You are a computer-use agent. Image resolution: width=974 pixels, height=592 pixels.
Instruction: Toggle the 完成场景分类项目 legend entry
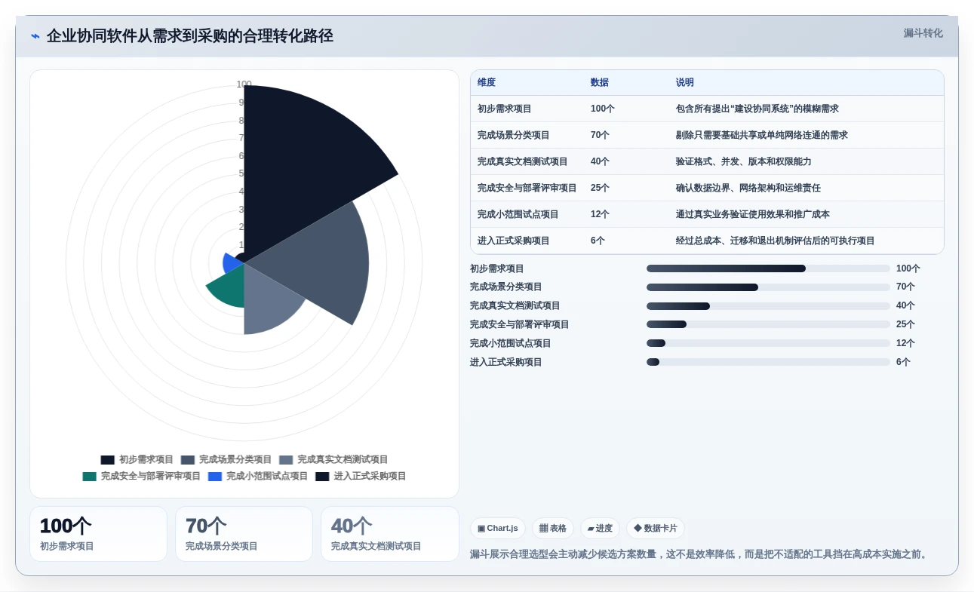(226, 459)
